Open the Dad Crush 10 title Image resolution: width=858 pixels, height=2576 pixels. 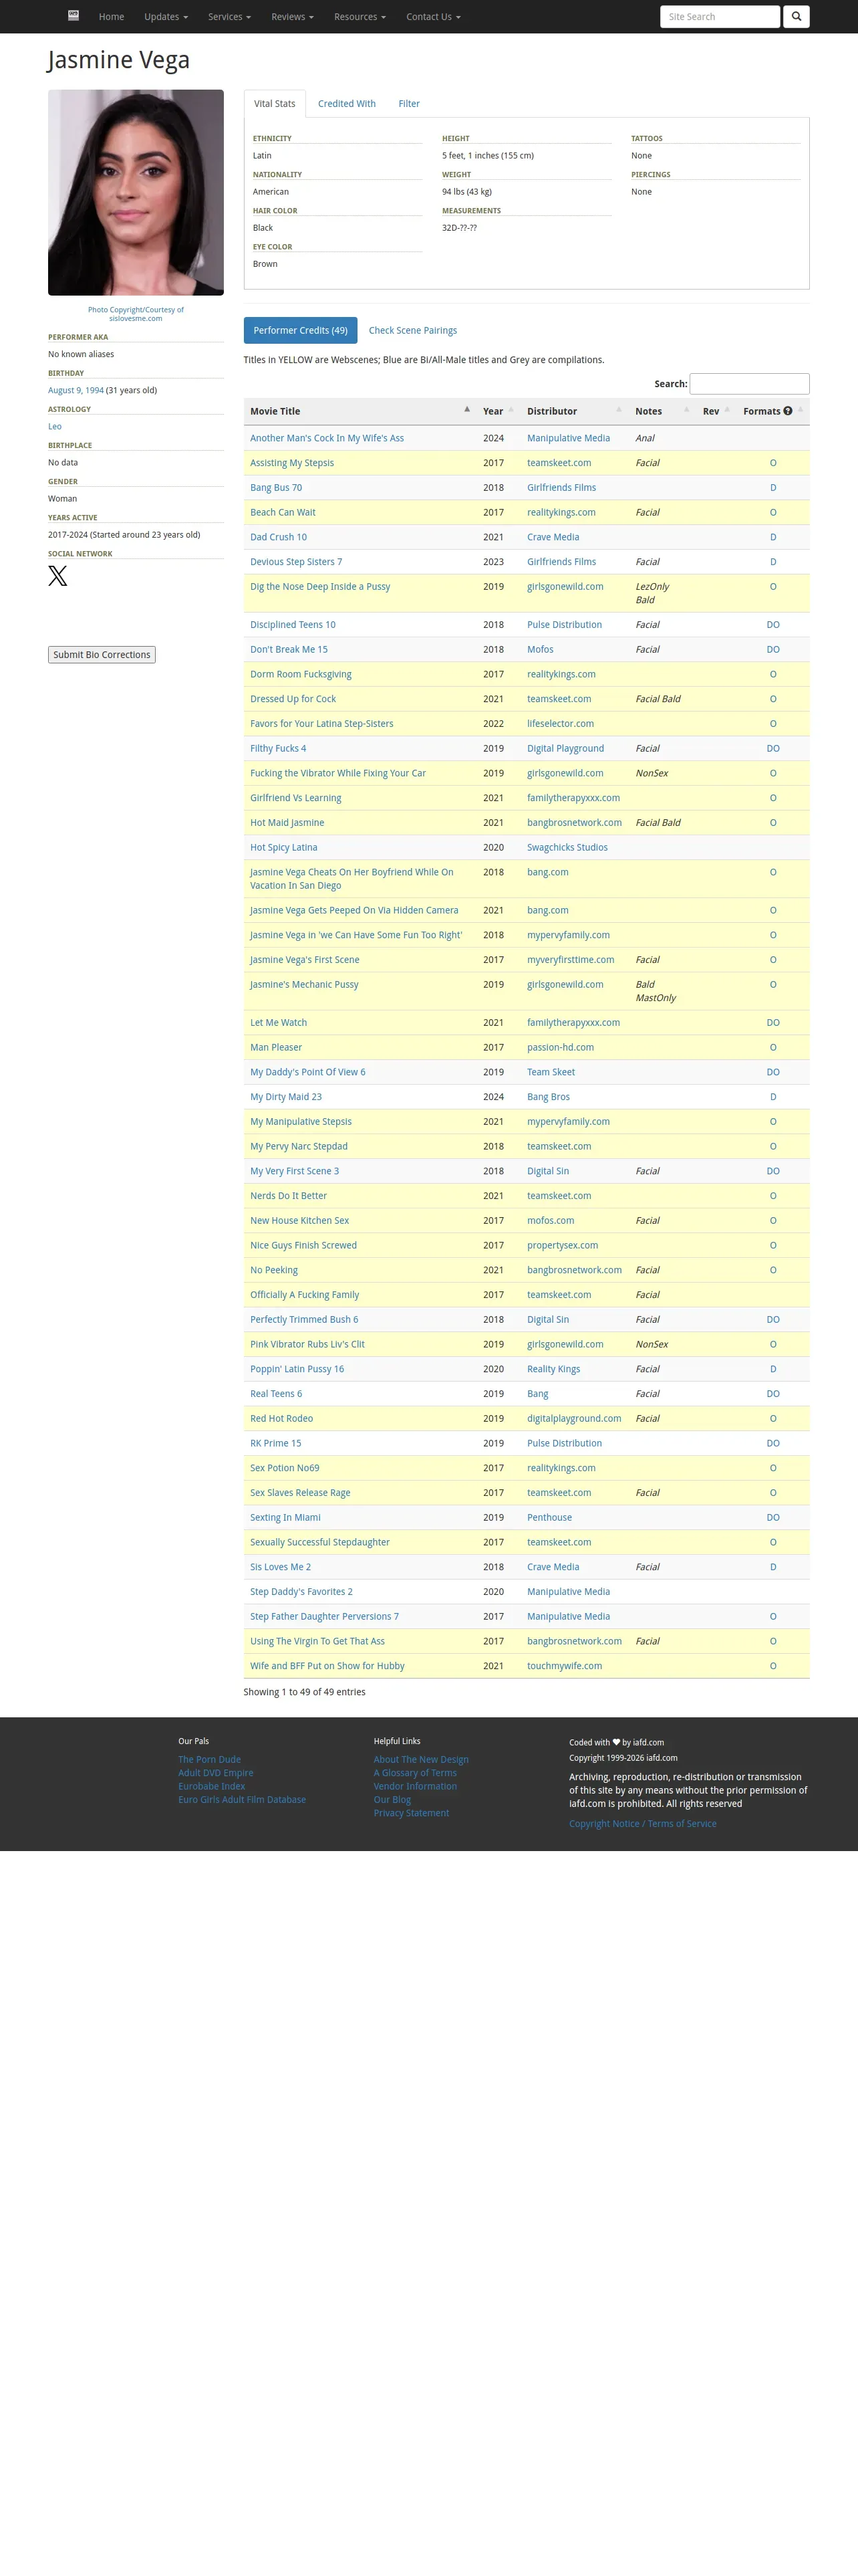coord(279,537)
